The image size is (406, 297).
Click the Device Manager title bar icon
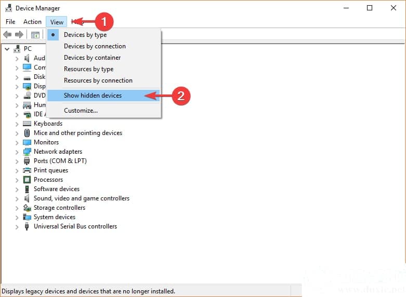pyautogui.click(x=8, y=8)
